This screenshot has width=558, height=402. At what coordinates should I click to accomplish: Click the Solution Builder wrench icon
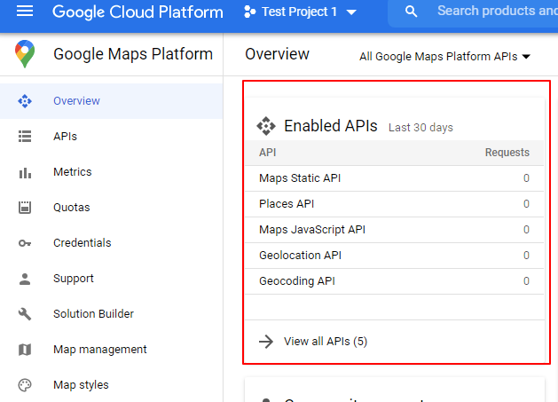tap(25, 314)
